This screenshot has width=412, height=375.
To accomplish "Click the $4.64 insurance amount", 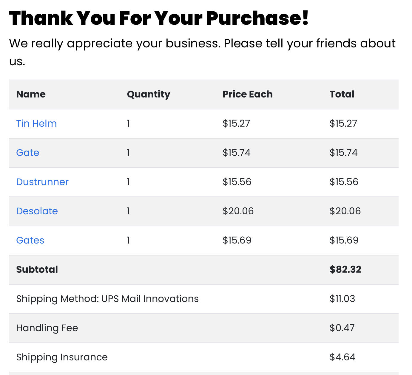I will click(342, 357).
